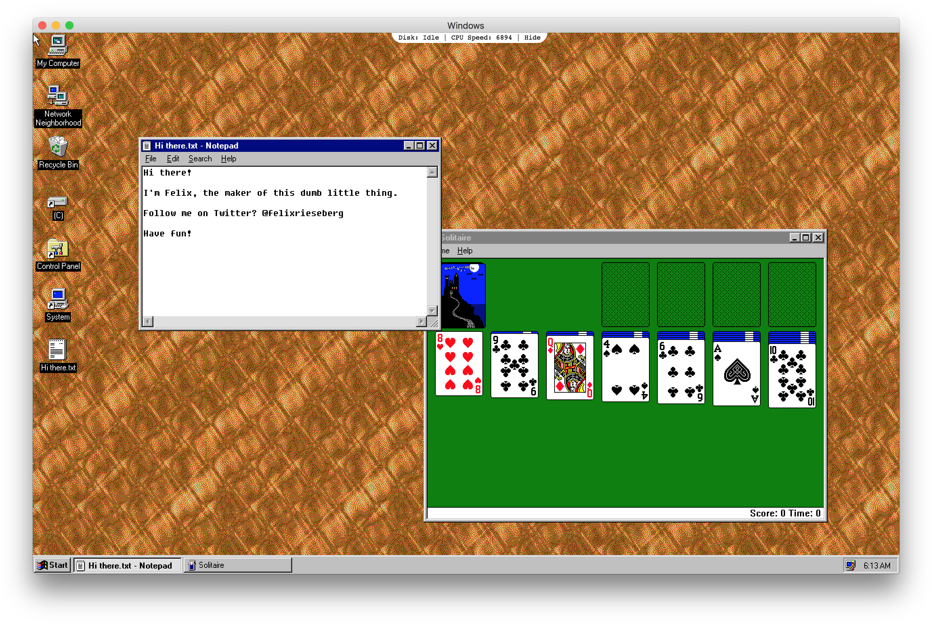Click the Recycle Bin icon

(58, 147)
